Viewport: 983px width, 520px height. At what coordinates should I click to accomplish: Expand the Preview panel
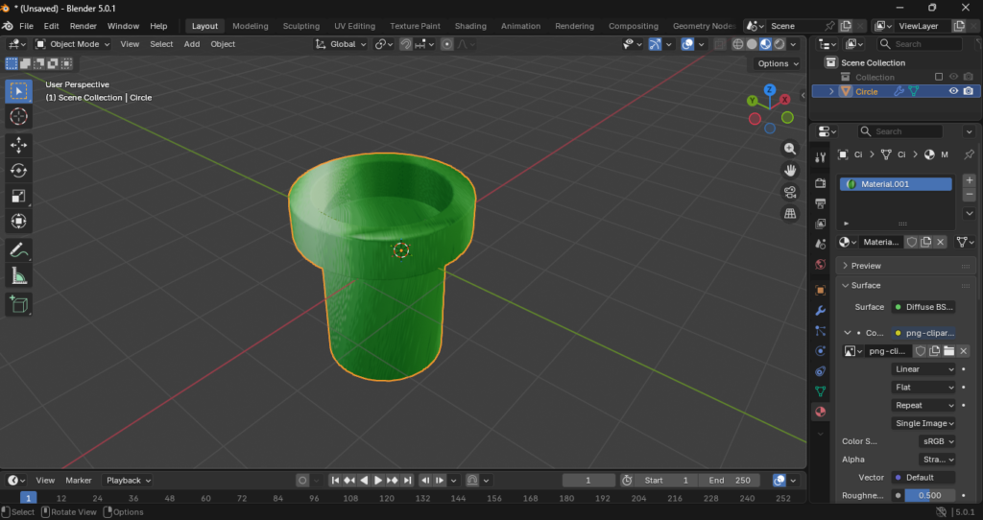tap(865, 266)
